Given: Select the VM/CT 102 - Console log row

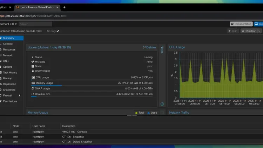Looking at the screenshot, I should point(131,132).
